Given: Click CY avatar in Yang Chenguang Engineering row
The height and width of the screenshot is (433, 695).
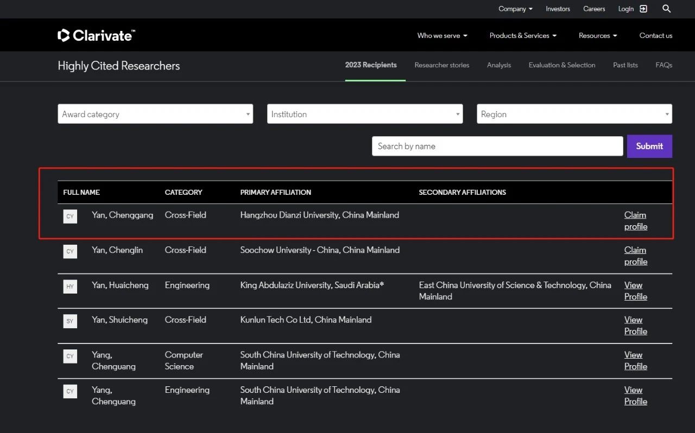Looking at the screenshot, I should coord(70,391).
